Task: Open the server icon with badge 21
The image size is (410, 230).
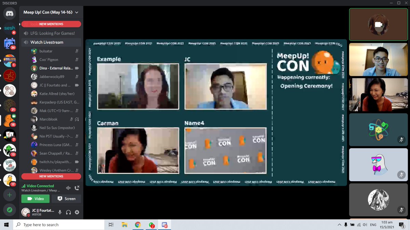Action: pyautogui.click(x=10, y=106)
